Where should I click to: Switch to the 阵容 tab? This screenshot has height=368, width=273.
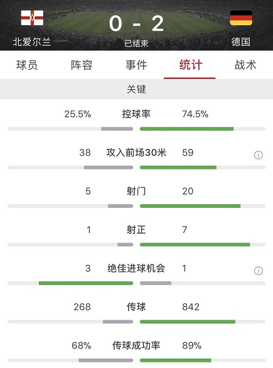82,65
